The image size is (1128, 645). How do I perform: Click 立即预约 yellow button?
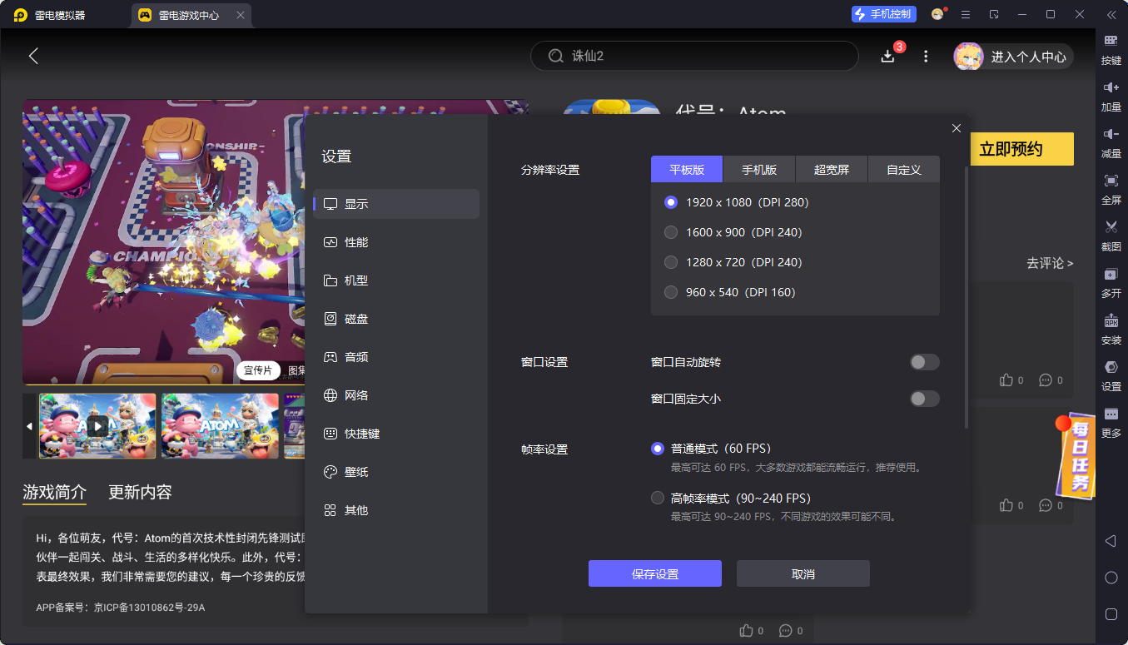click(x=1021, y=149)
